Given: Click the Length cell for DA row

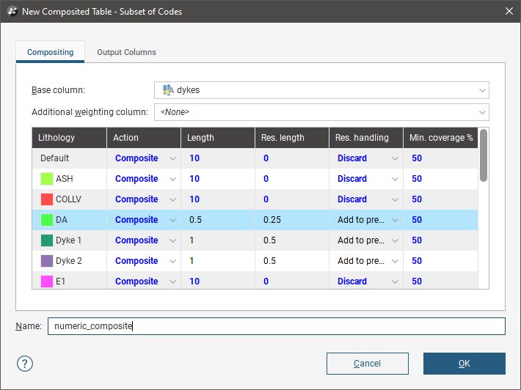Looking at the screenshot, I should (217, 220).
